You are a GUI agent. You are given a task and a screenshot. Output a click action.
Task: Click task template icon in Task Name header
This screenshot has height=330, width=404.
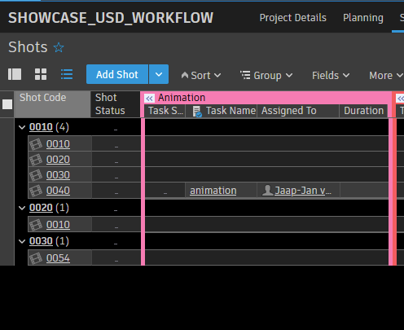pos(197,112)
